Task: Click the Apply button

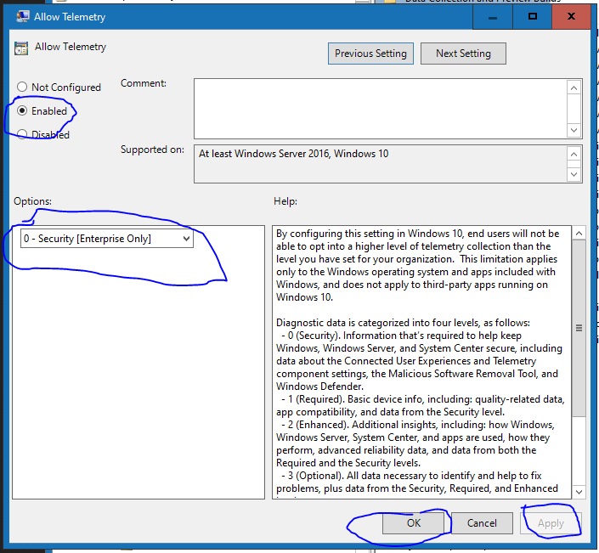Action: pos(551,523)
